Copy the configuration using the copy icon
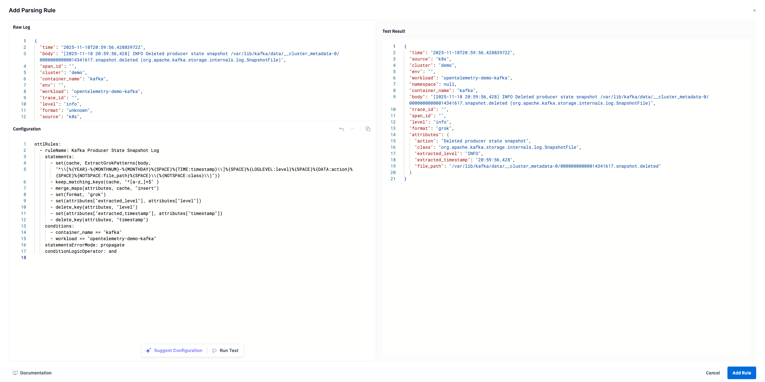The width and height of the screenshot is (765, 382). tap(368, 129)
